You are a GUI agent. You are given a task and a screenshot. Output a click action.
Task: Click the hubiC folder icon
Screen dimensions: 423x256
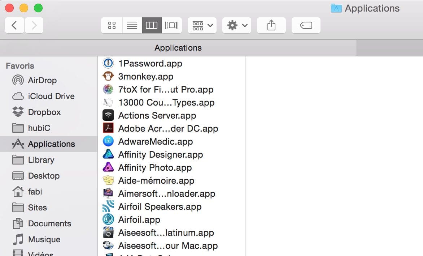[x=18, y=128]
